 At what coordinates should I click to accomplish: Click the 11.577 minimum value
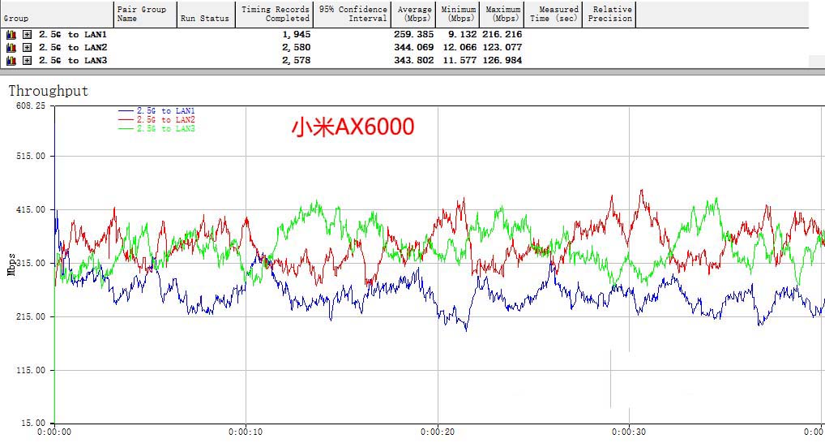pos(460,61)
